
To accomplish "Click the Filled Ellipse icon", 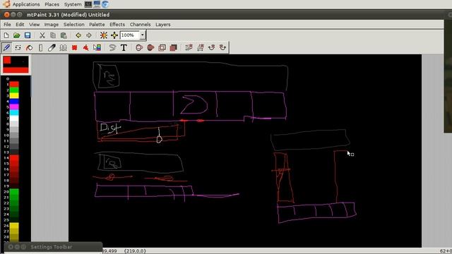I will click(150, 47).
